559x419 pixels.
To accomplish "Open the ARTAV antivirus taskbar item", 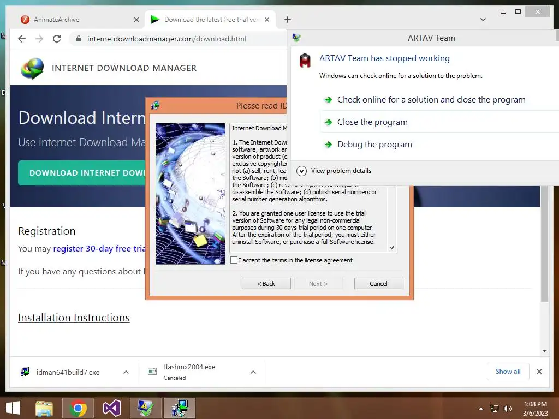I will 145,408.
